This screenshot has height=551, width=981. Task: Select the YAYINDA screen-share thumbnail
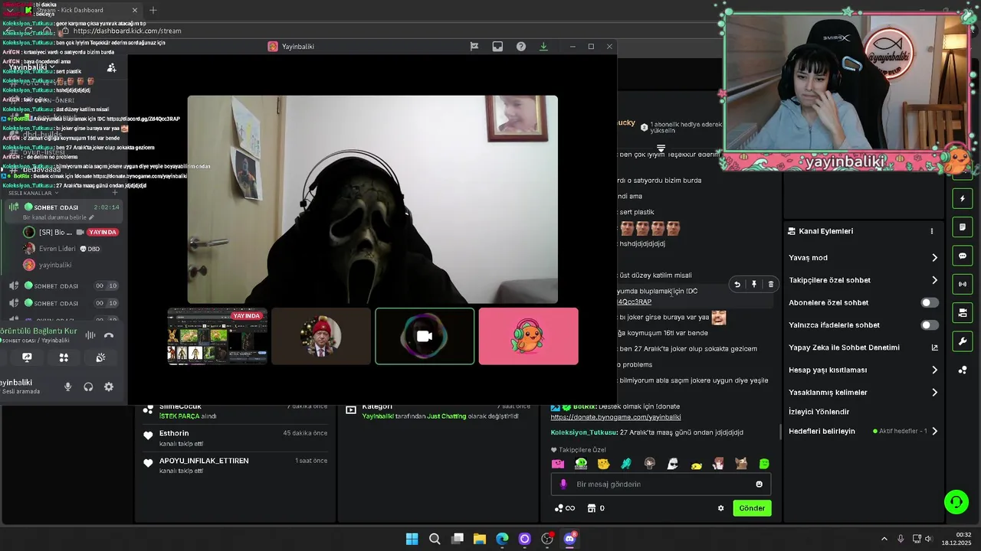point(218,336)
